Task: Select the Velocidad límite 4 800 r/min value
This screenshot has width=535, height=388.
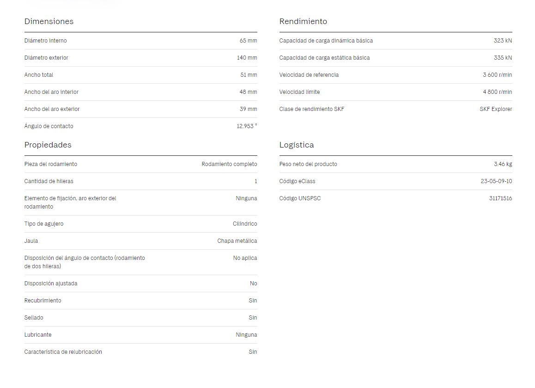Action: click(x=497, y=92)
